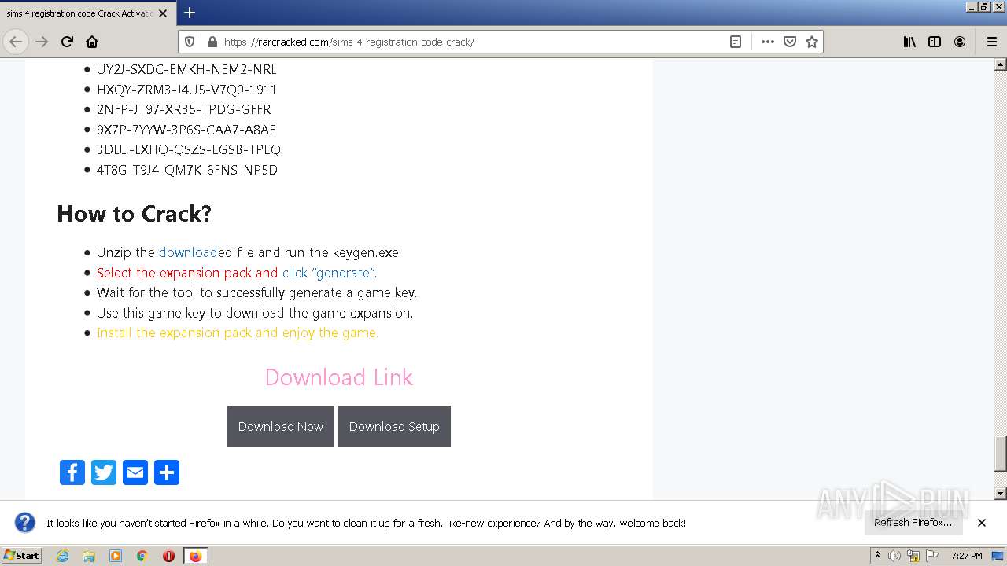1007x566 pixels.
Task: Follow the click "generate" link
Action: [330, 273]
